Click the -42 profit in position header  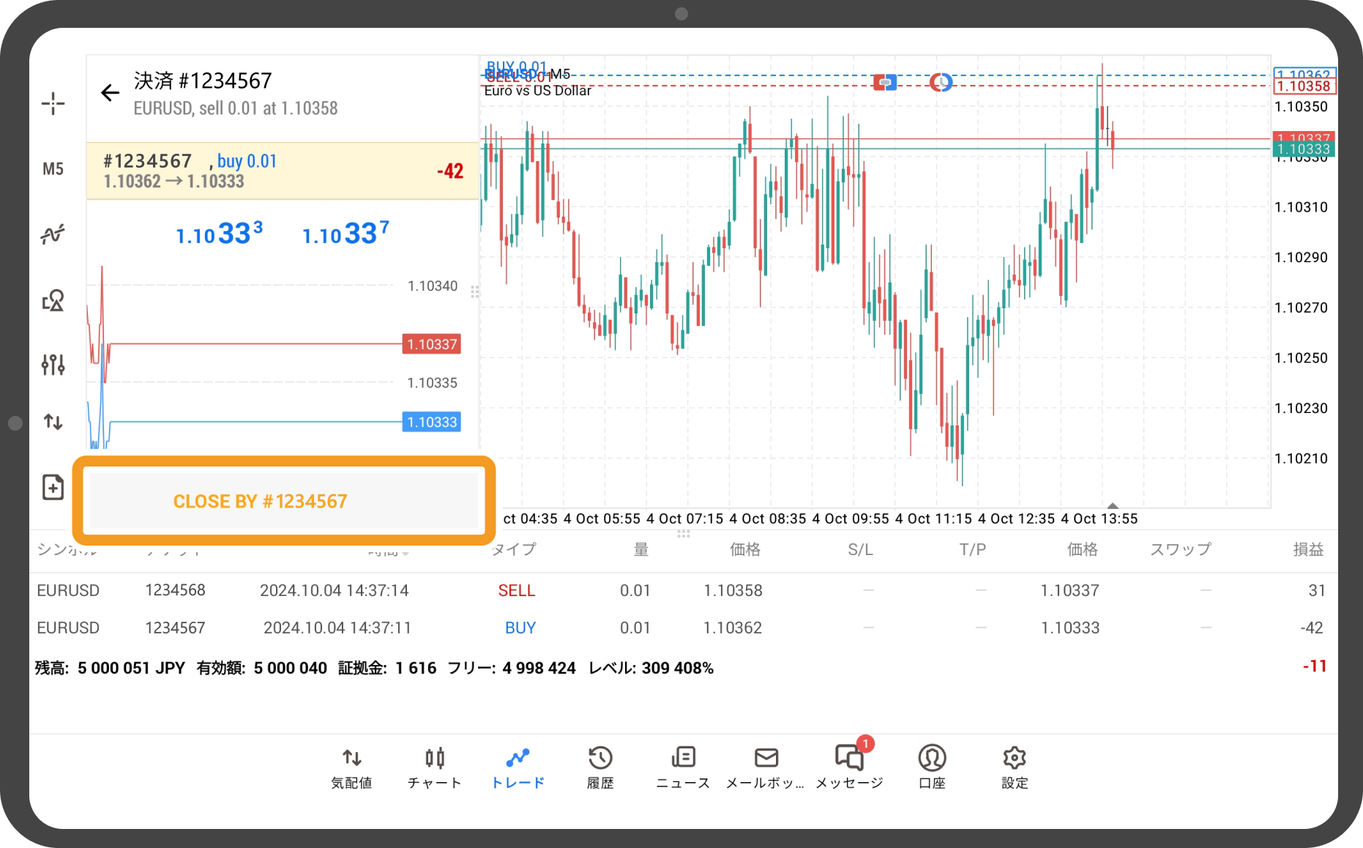(450, 171)
